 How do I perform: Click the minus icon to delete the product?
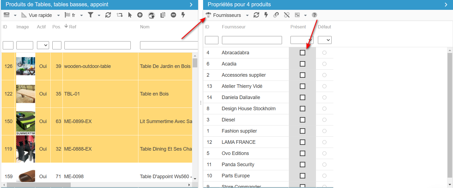point(173,15)
